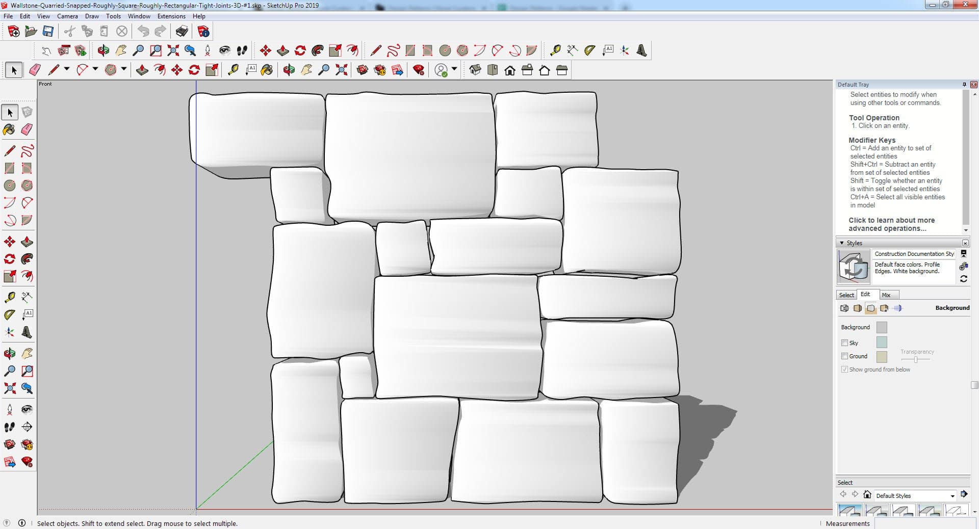Click the Save icon in the top toolbar
This screenshot has width=979, height=529.
[x=48, y=32]
